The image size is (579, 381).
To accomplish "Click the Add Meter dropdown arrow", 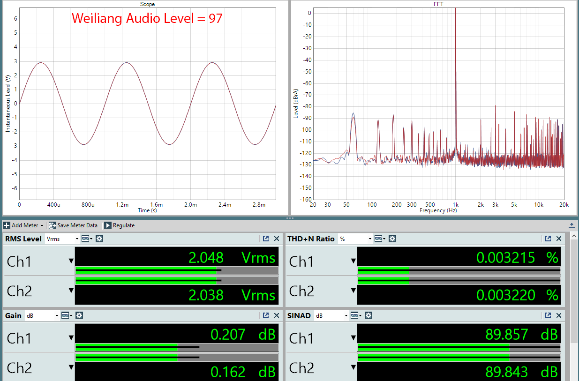I will pos(42,226).
